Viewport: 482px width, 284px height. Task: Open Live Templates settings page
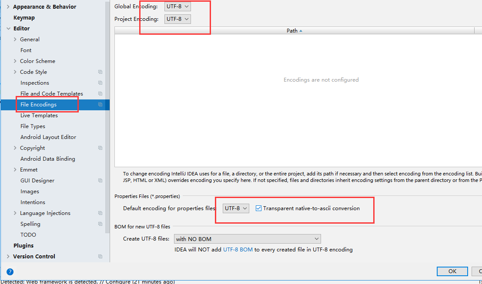[x=39, y=116]
